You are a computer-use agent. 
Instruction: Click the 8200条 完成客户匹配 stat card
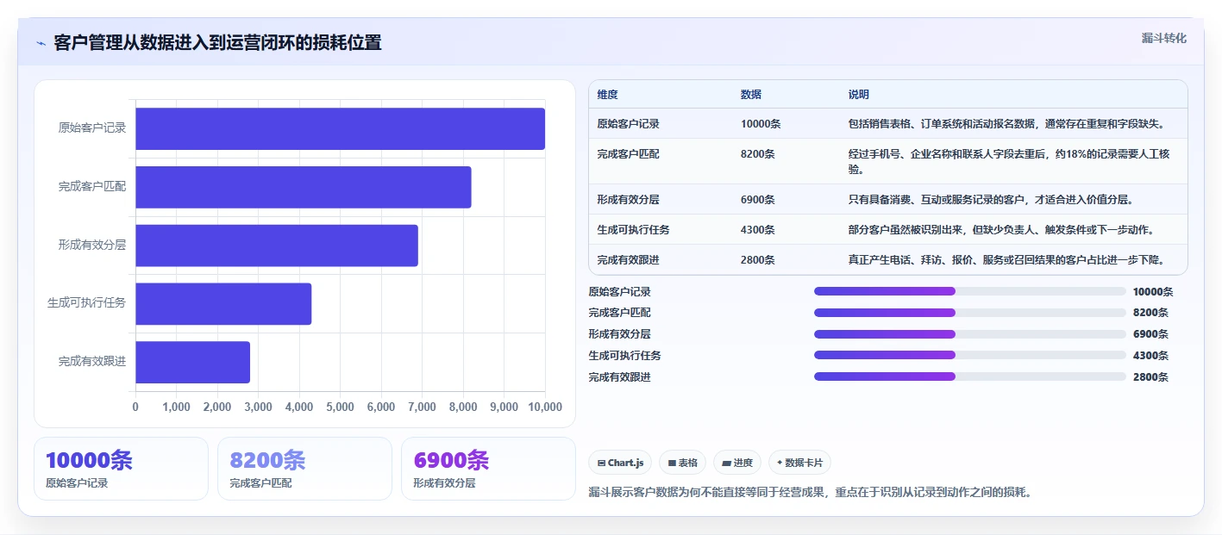(x=304, y=469)
